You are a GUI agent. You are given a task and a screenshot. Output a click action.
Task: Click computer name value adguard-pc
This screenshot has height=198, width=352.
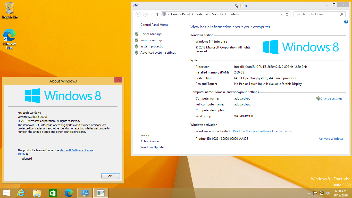coord(242,98)
